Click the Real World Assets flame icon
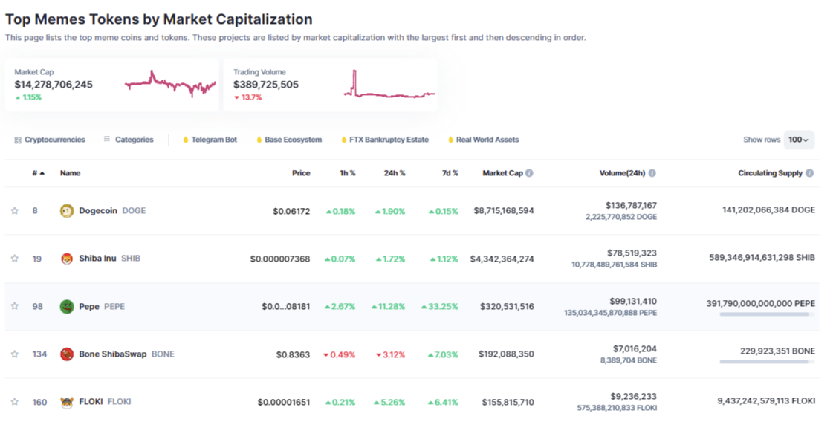 tap(450, 140)
